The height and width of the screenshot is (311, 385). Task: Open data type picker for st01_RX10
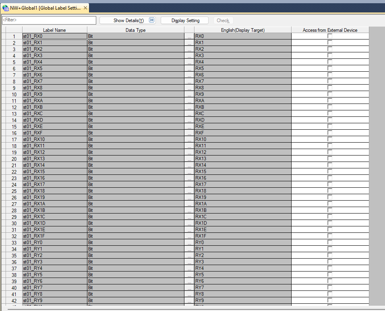(x=189, y=139)
